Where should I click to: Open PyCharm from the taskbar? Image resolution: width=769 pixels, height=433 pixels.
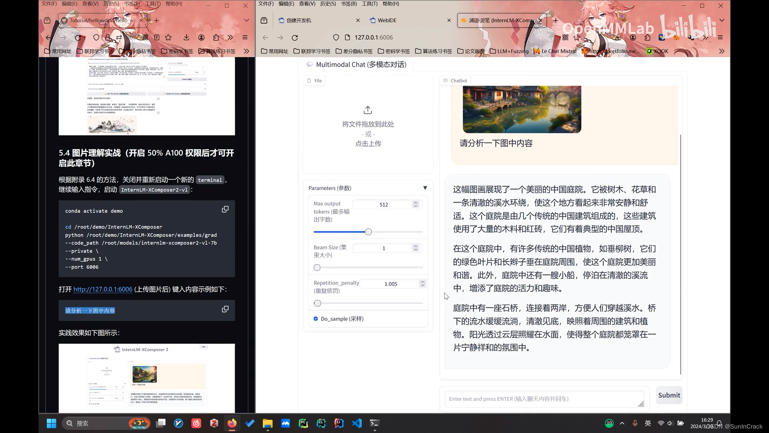(x=303, y=423)
